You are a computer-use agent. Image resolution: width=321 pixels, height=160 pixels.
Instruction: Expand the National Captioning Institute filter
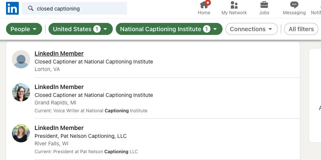[x=169, y=29]
